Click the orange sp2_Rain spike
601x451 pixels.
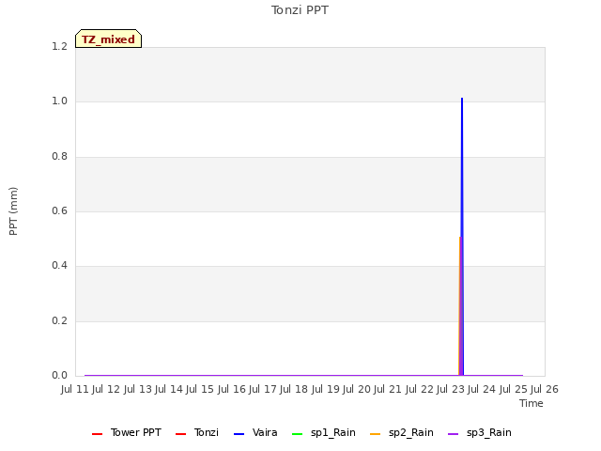tap(459, 306)
